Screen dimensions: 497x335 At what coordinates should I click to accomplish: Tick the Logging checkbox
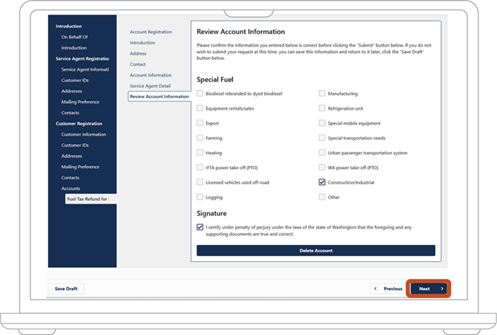[200, 197]
